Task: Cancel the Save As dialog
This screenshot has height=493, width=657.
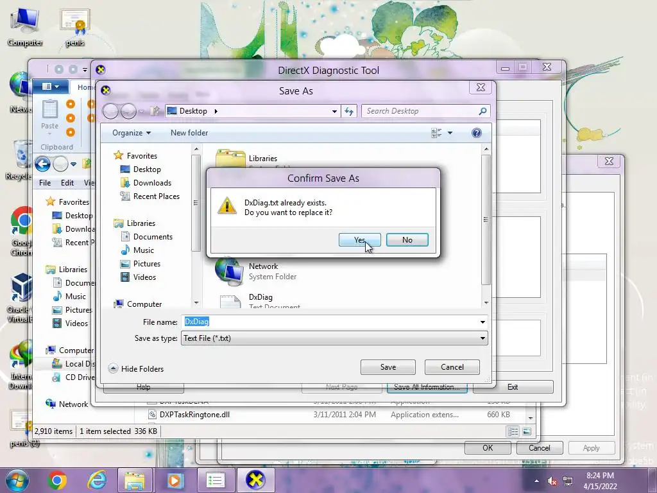Action: pyautogui.click(x=452, y=367)
